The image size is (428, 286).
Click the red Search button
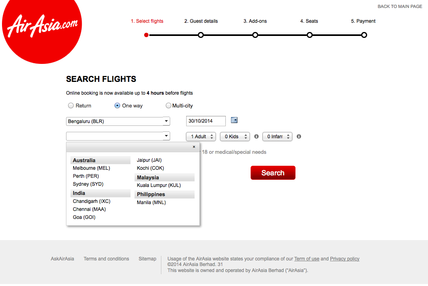pyautogui.click(x=273, y=173)
